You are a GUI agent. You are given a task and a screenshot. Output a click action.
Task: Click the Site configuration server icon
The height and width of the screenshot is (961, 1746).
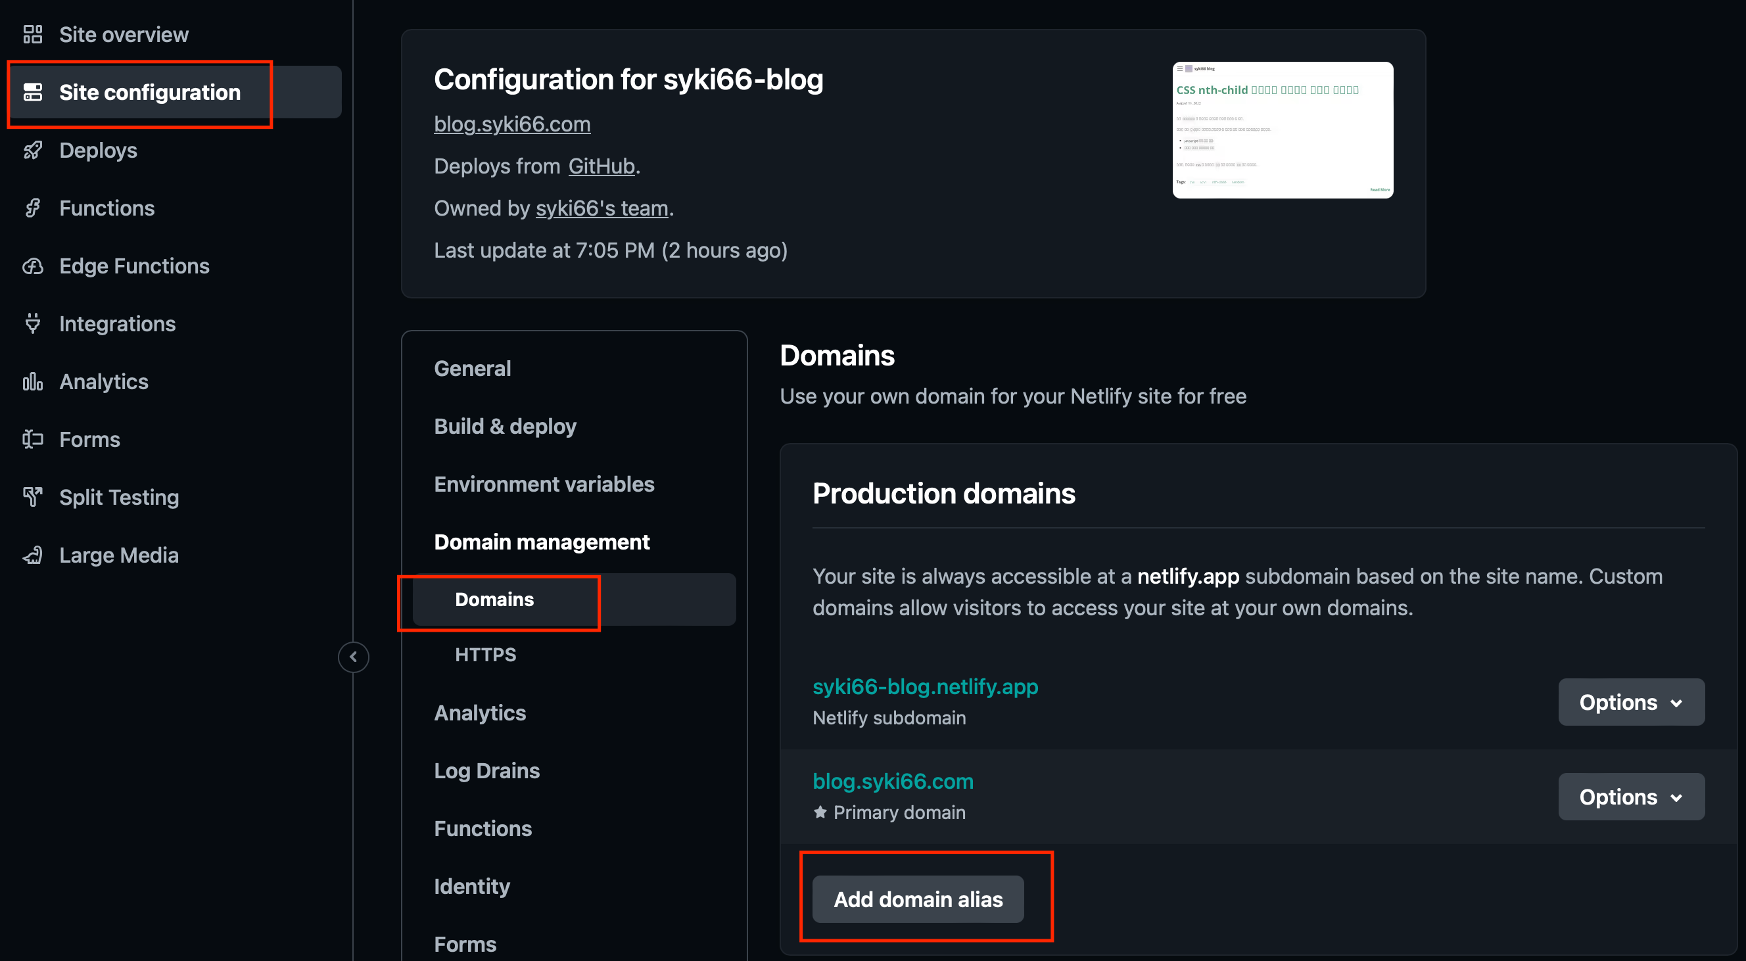click(x=32, y=92)
